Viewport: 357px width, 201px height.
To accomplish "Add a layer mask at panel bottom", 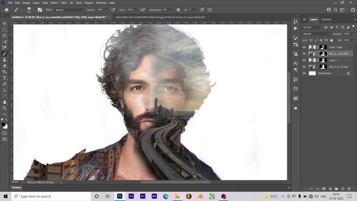I will pos(324,189).
